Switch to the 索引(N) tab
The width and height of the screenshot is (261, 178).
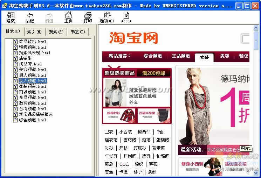point(34,31)
